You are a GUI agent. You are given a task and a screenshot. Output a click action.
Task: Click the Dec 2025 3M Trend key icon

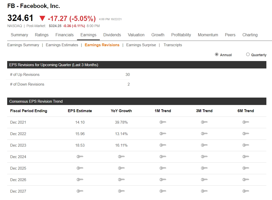pyautogui.click(x=204, y=168)
